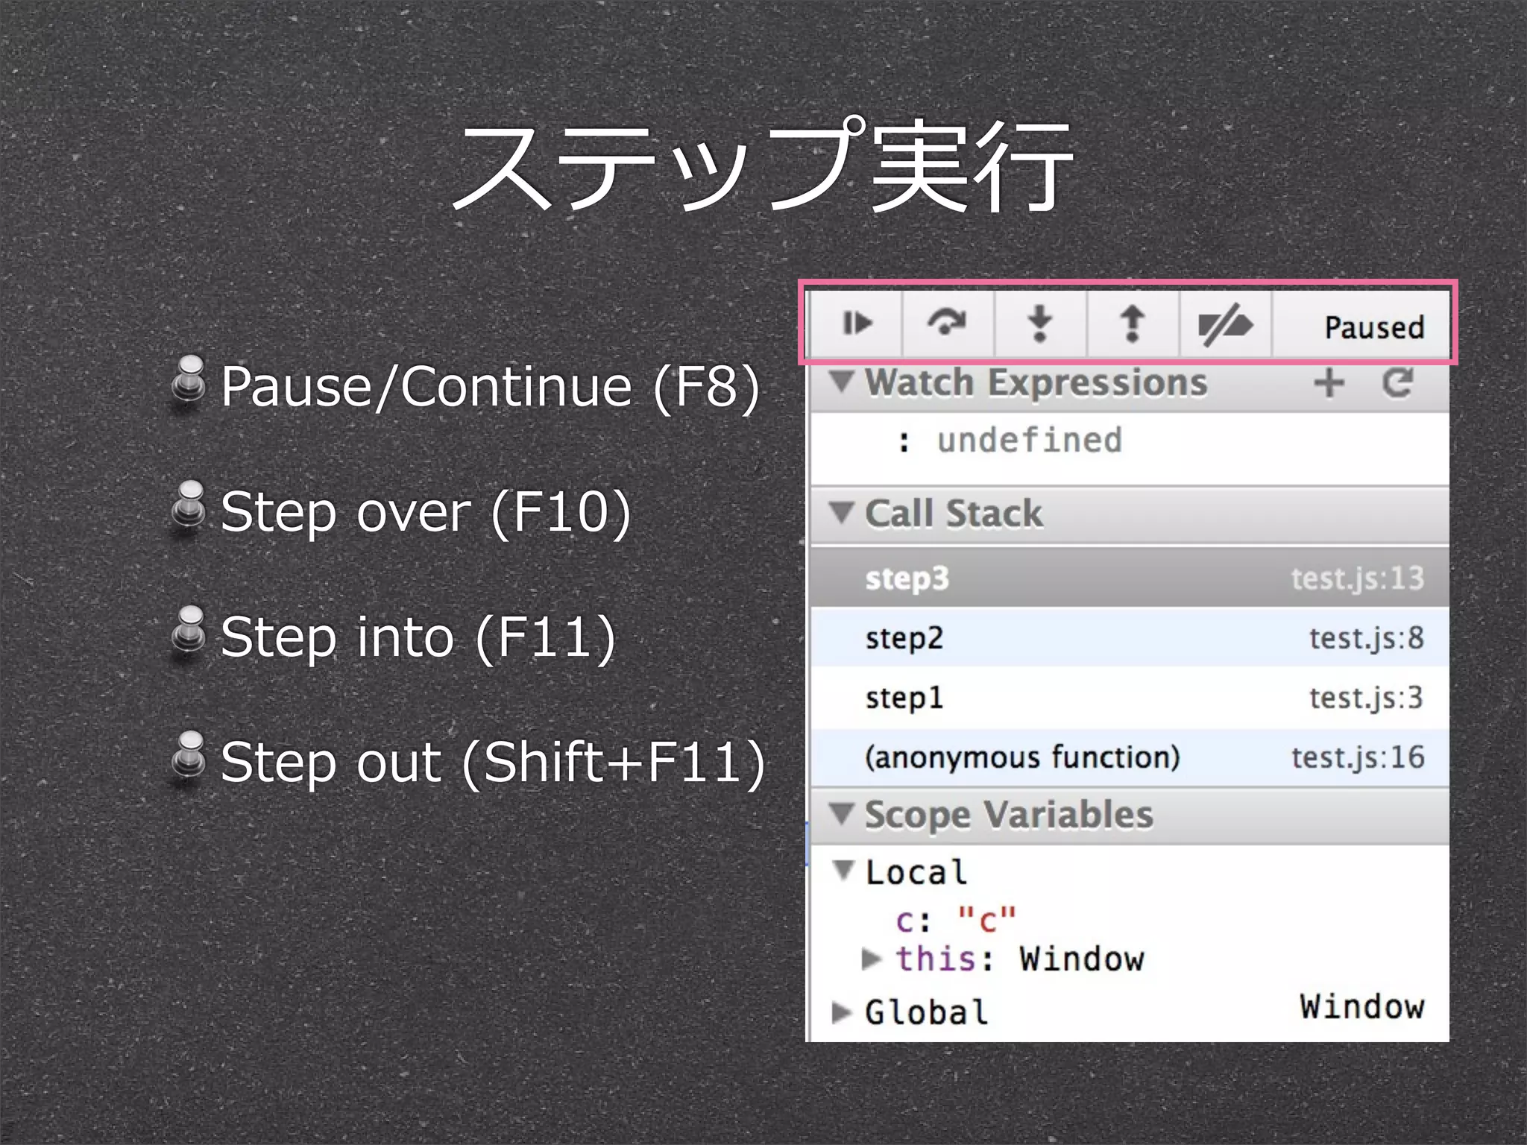
Task: Open the test.js:8 location link
Action: 1367,638
